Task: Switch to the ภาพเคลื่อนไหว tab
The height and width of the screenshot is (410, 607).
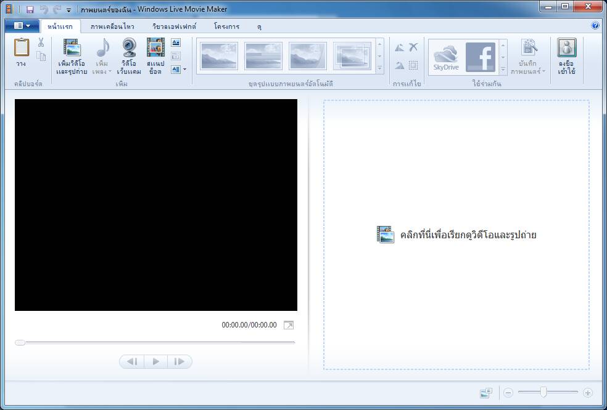Action: pos(112,26)
